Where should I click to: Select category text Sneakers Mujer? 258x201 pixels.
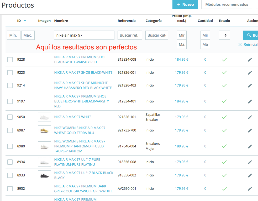[x=153, y=146]
